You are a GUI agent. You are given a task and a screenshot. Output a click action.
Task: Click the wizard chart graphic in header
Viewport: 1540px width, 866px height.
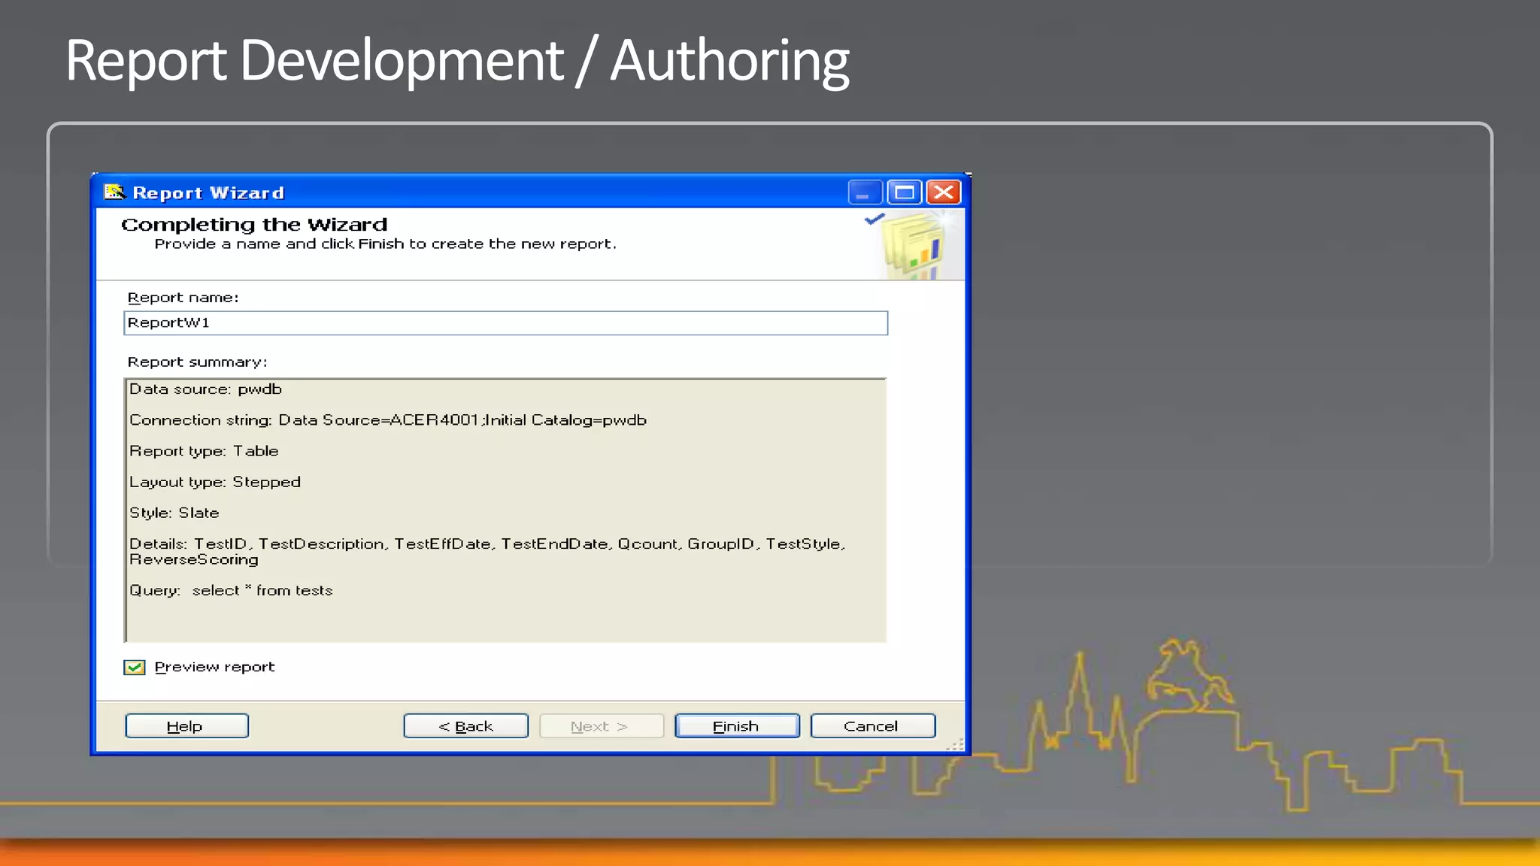click(916, 245)
